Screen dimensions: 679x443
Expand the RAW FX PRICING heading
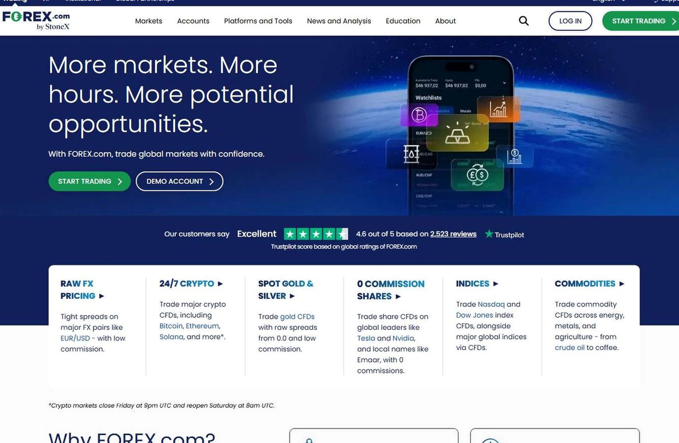point(82,290)
